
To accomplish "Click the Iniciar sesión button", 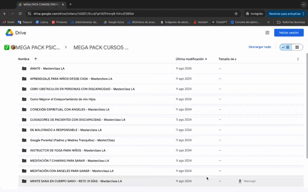I will click(x=289, y=33).
